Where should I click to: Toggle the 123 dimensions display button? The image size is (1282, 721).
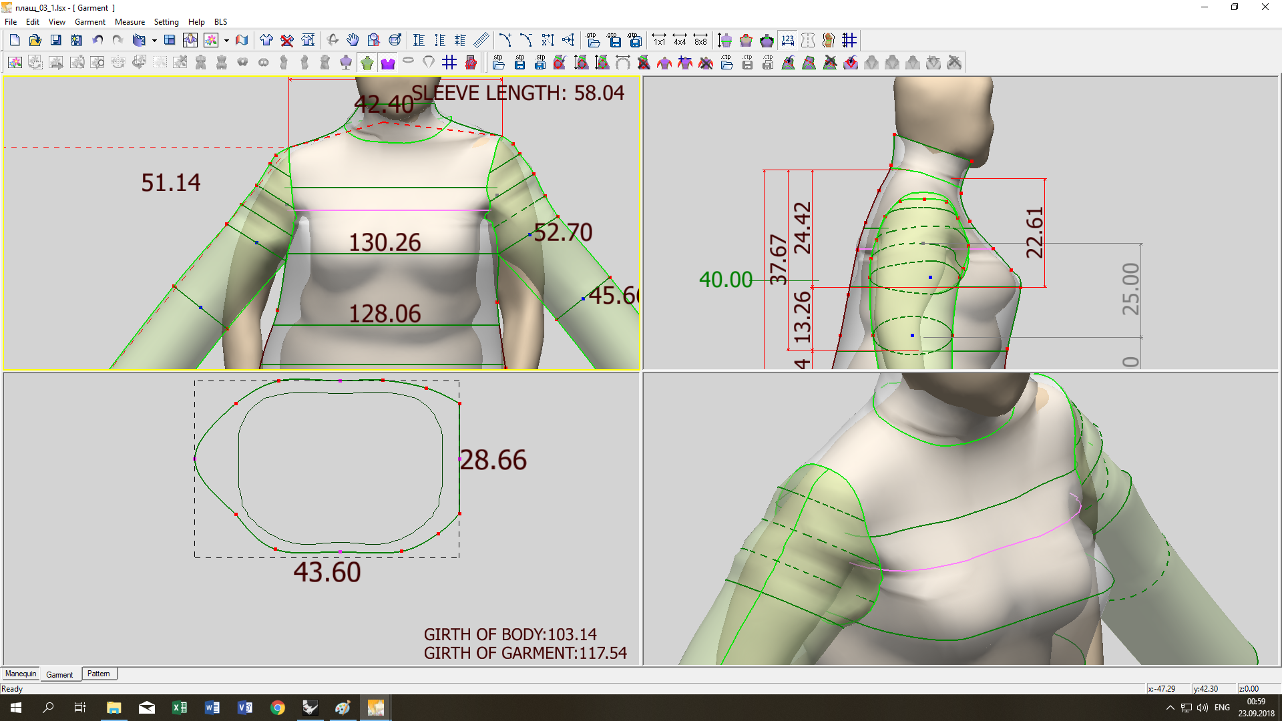click(788, 41)
